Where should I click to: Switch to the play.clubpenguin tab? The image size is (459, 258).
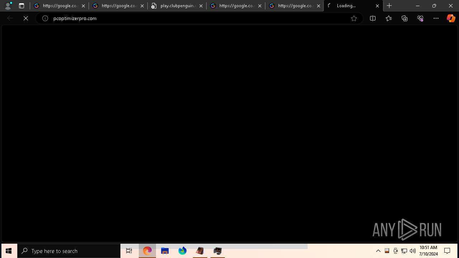click(x=177, y=6)
